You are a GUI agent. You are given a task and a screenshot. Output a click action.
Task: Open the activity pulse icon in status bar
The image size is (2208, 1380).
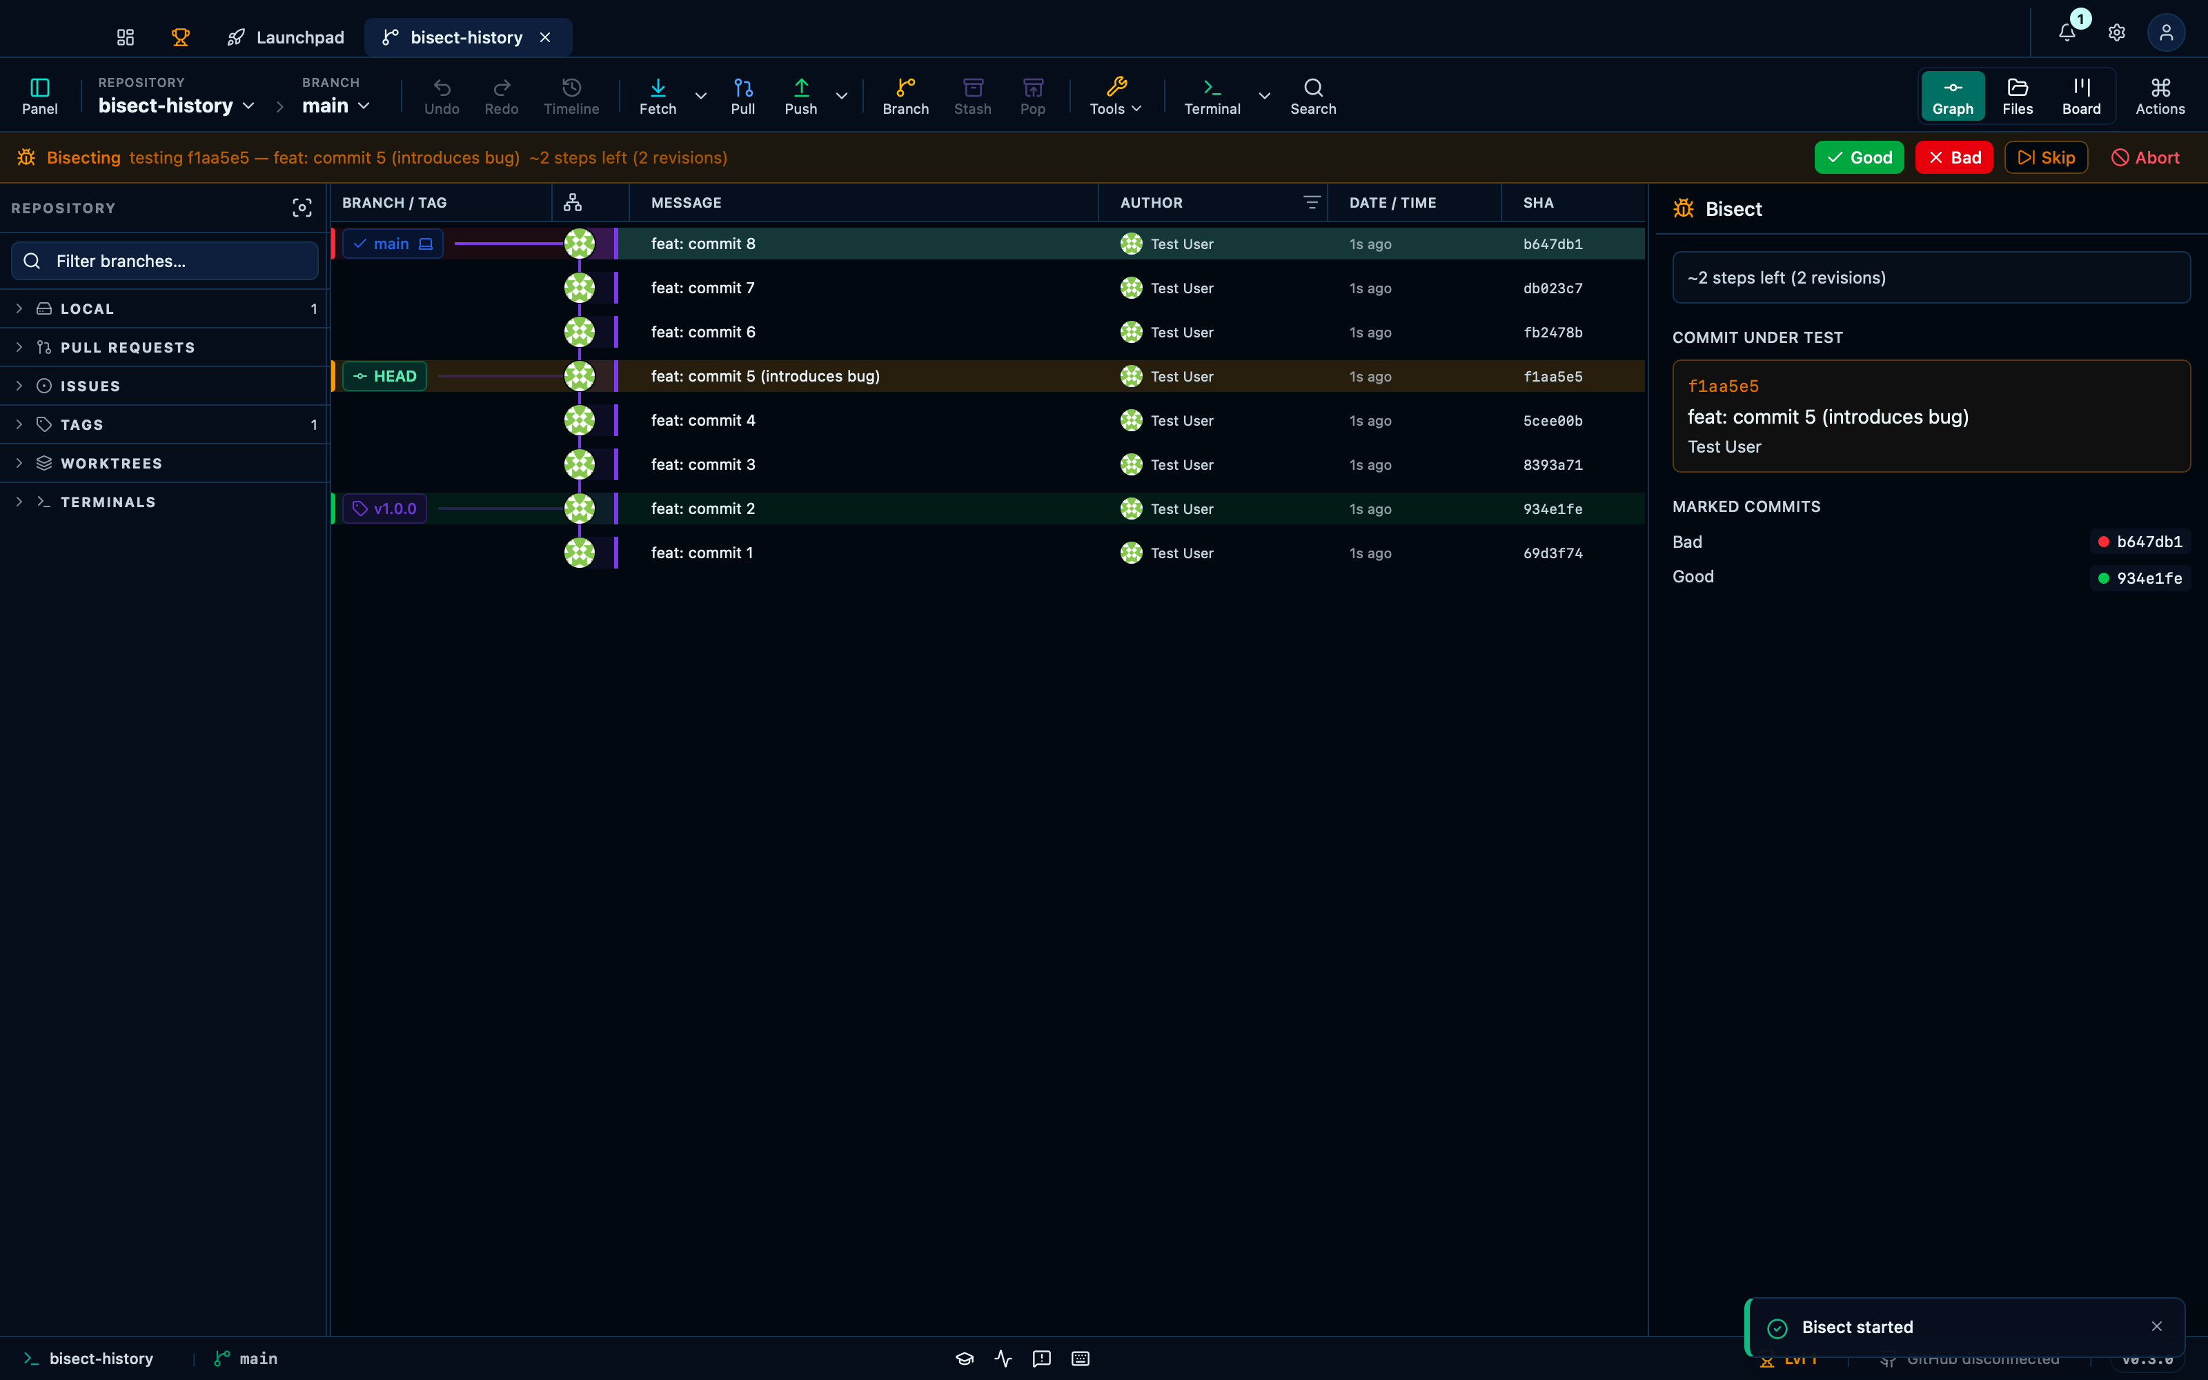(x=1004, y=1359)
